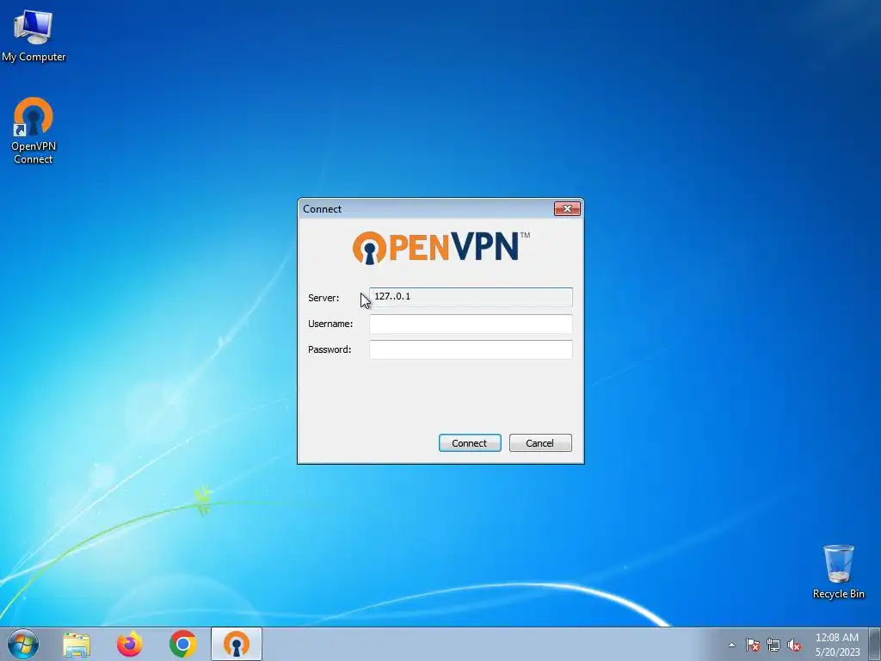Screen dimensions: 881x661
Task: Open volume muted speaker icon
Action: [794, 645]
